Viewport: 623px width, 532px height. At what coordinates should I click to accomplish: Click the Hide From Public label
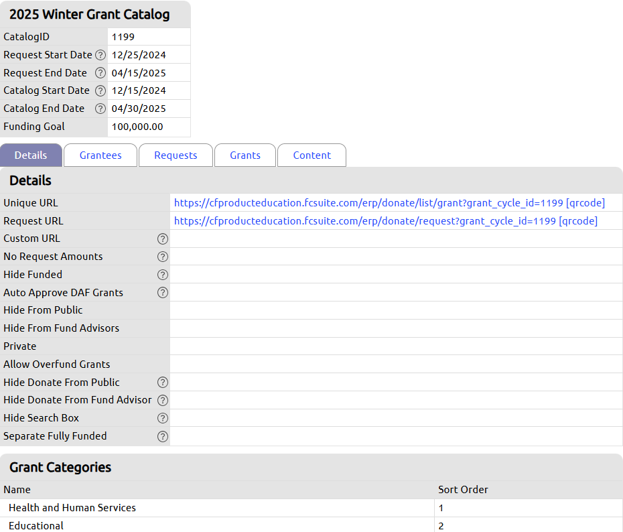tap(43, 310)
